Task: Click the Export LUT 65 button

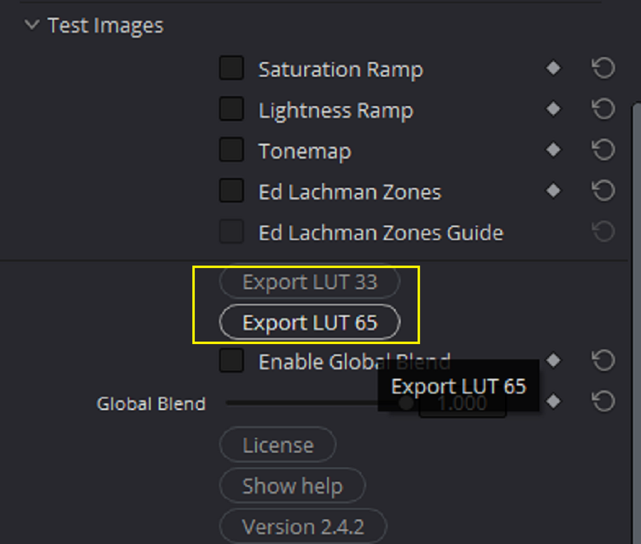Action: pyautogui.click(x=310, y=322)
